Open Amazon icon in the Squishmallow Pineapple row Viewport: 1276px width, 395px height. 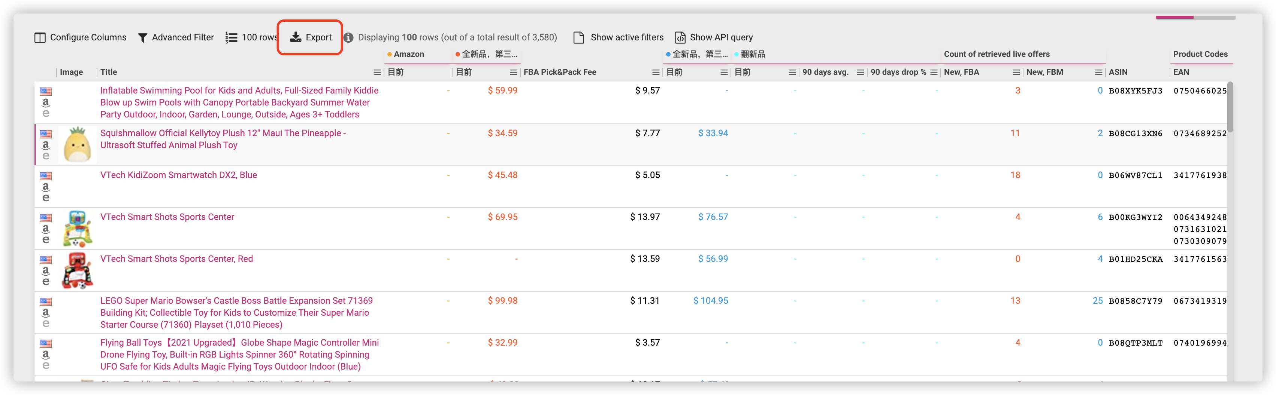[x=46, y=145]
